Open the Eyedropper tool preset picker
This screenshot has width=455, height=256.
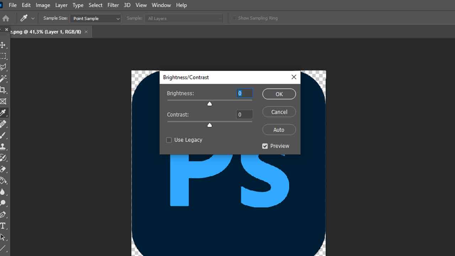(x=33, y=18)
